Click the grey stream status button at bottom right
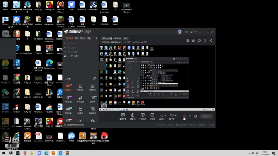Image resolution: width=278 pixels, height=156 pixels. [x=206, y=116]
